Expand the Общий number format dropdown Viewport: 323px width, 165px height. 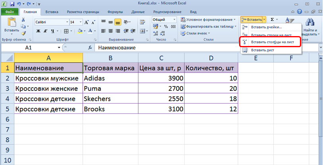[x=174, y=19]
